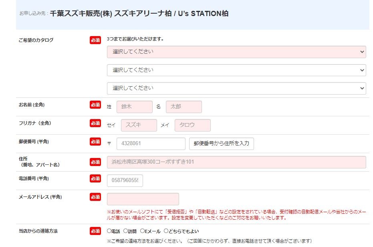Open the first catalog selection dropdown
This screenshot has width=373, height=247.
236,52
